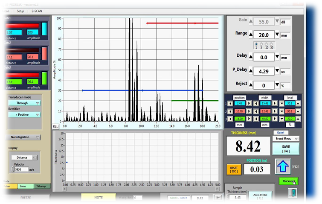322x204 pixels.
Task: Click the exit door icon
Action: point(292,193)
